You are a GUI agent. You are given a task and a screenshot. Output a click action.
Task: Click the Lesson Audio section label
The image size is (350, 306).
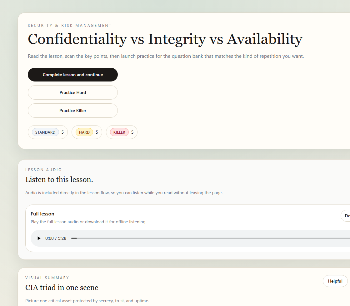tap(44, 170)
